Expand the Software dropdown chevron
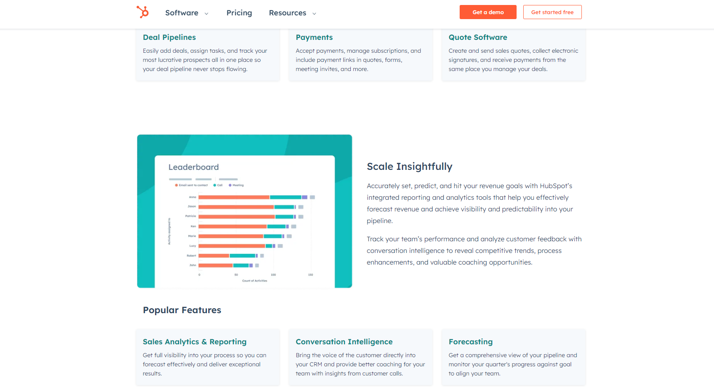 point(207,14)
